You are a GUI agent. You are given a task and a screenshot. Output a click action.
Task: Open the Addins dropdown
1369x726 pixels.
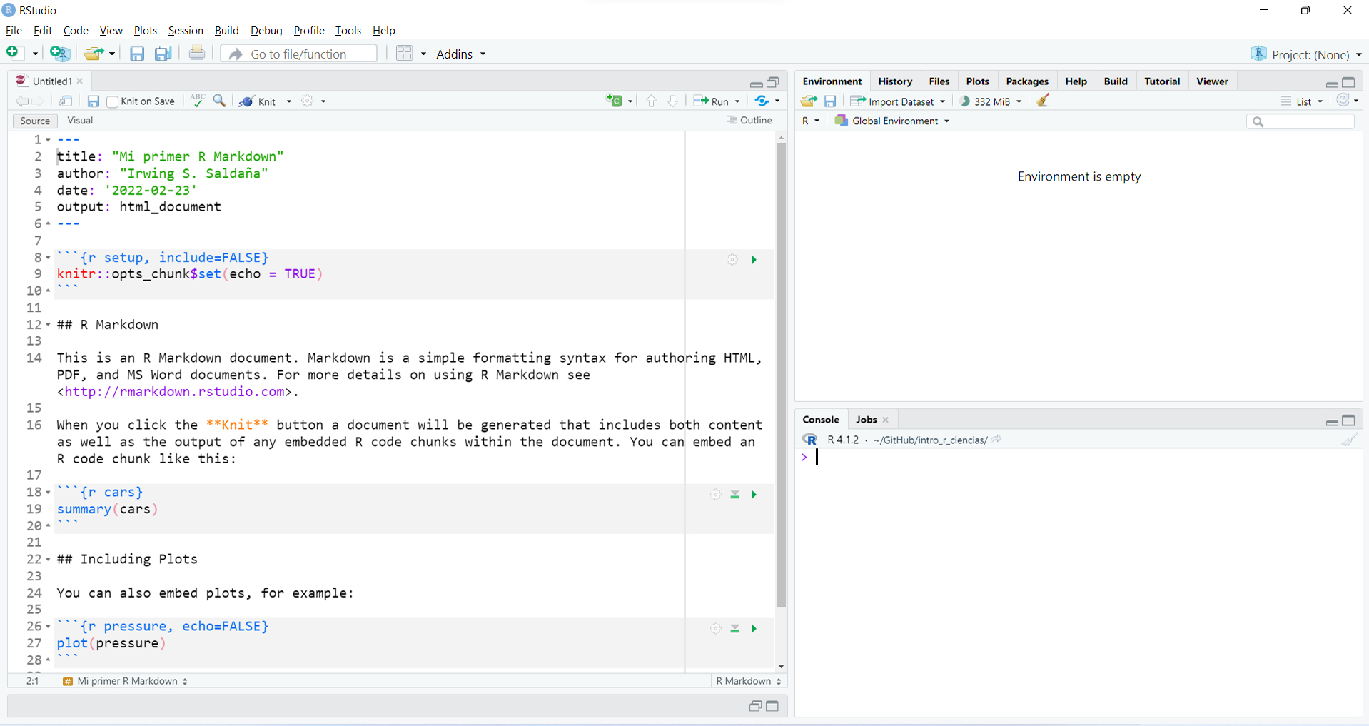coord(460,54)
